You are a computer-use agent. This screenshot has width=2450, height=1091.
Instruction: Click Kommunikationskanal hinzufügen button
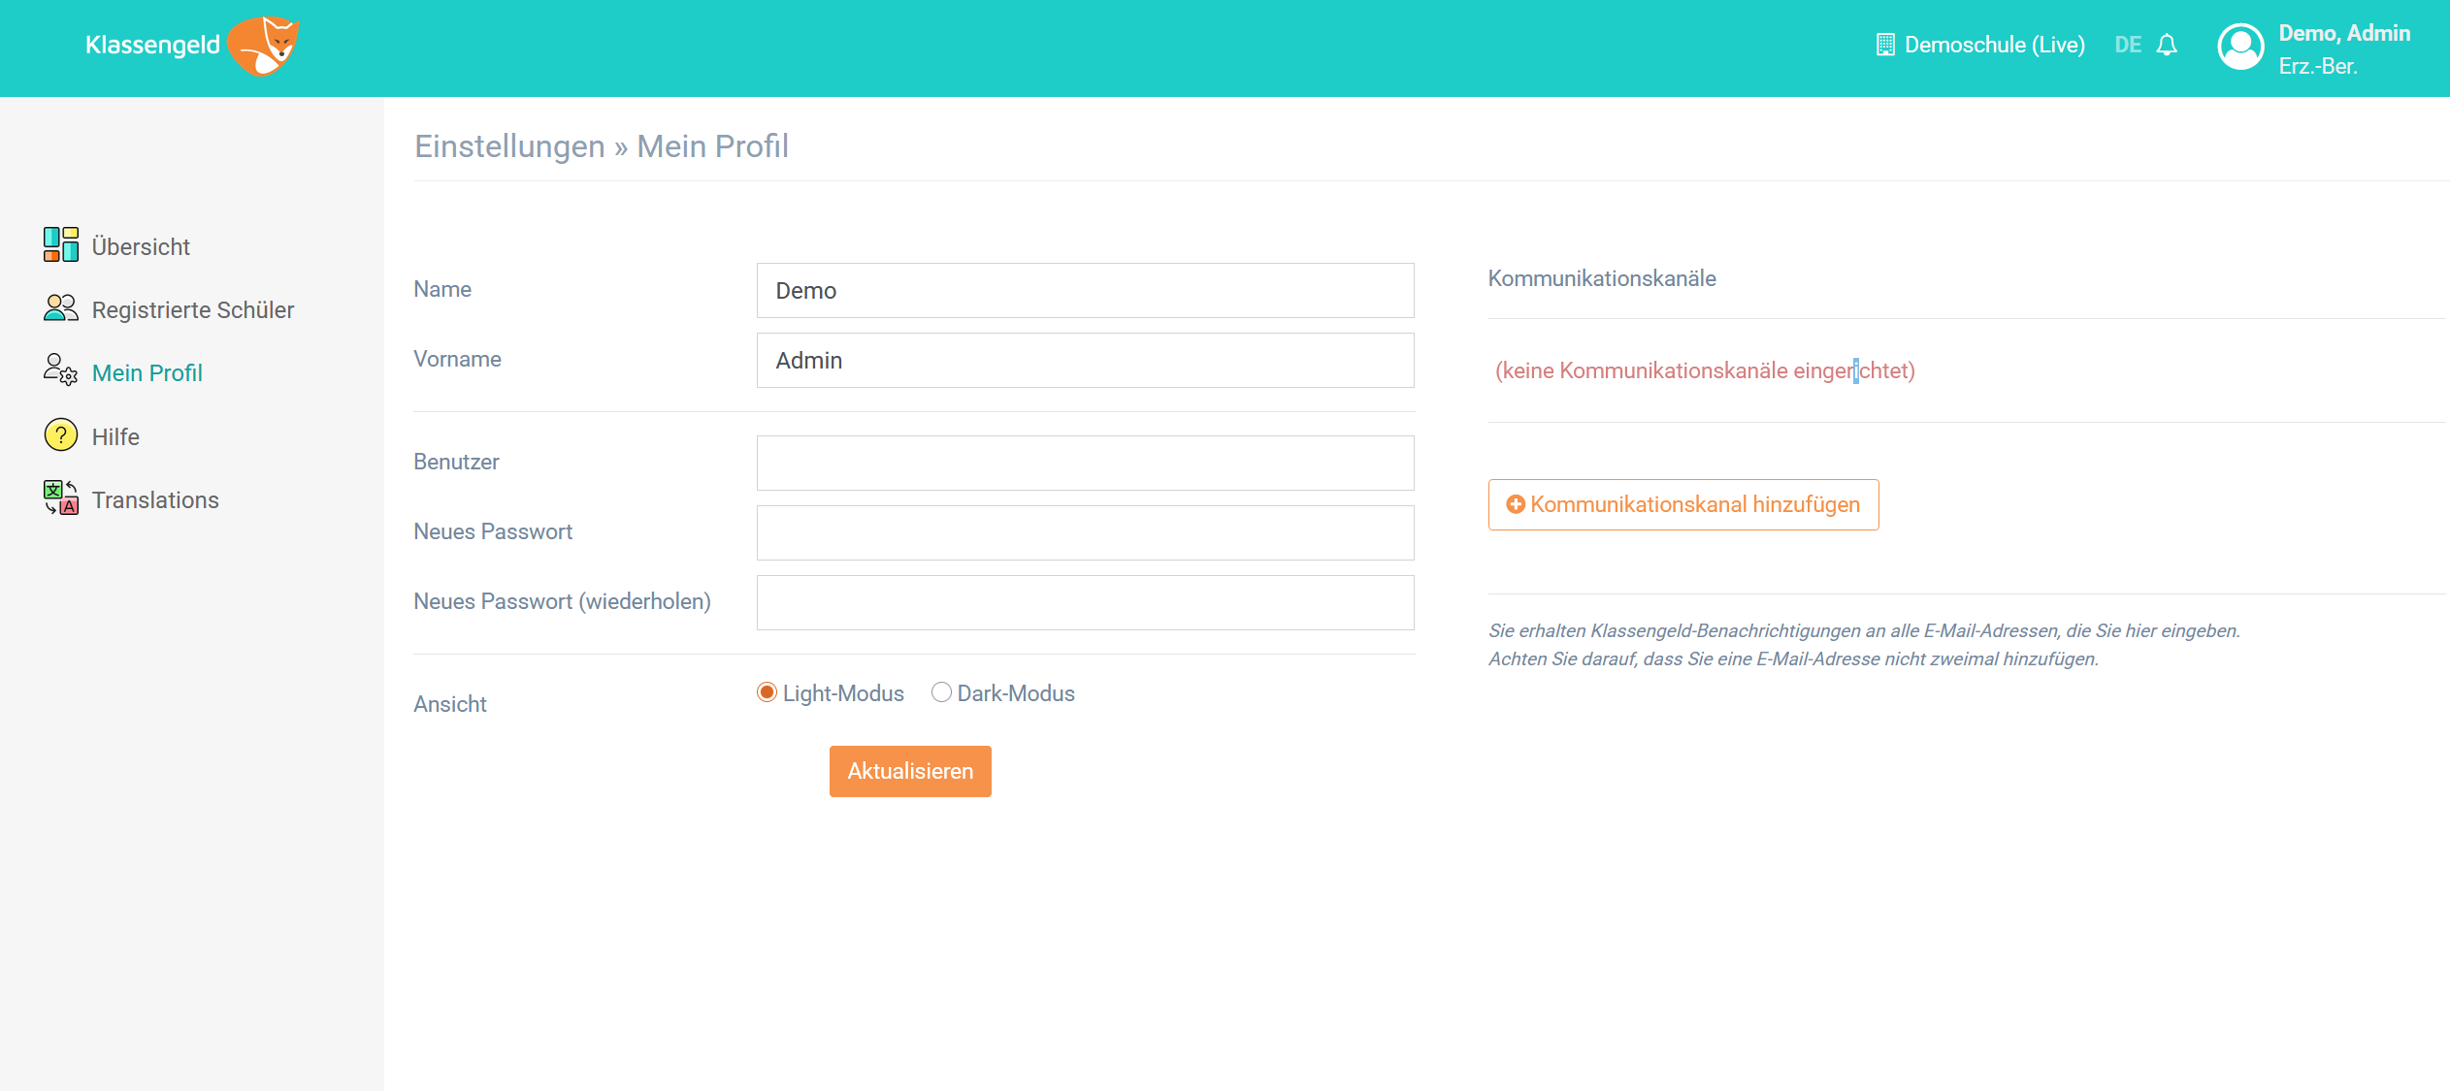1682,504
